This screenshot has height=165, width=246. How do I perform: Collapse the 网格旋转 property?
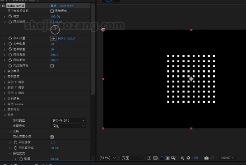[5, 22]
